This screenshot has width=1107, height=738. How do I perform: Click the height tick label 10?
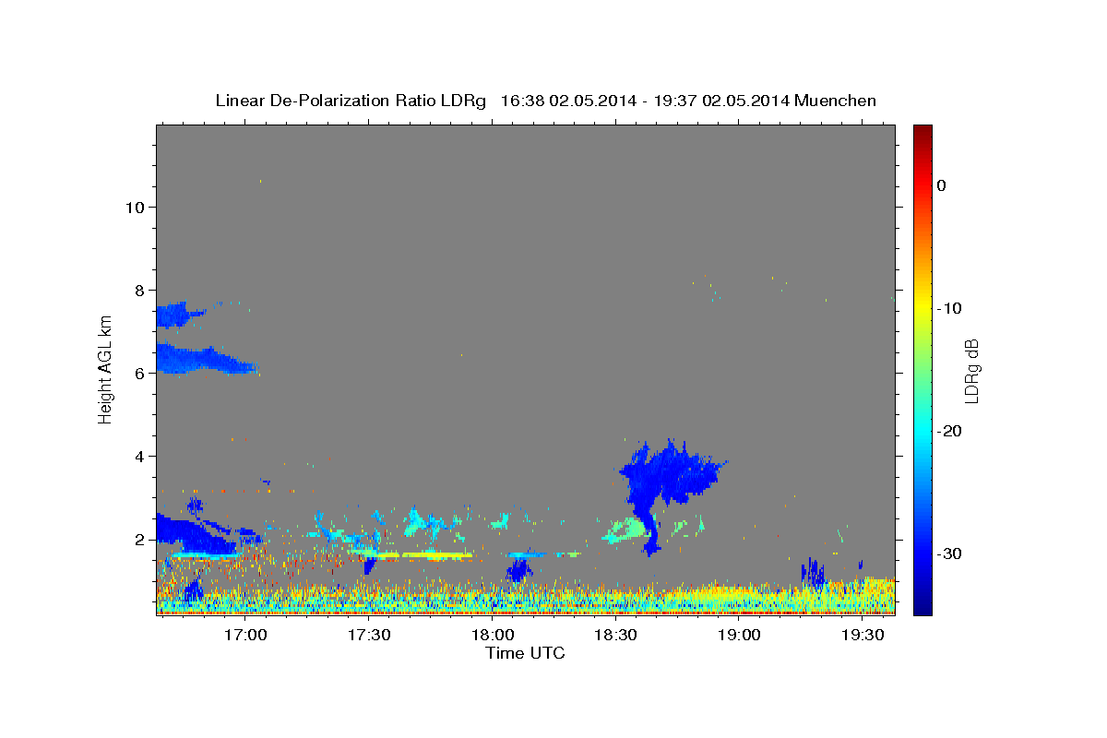(x=136, y=207)
